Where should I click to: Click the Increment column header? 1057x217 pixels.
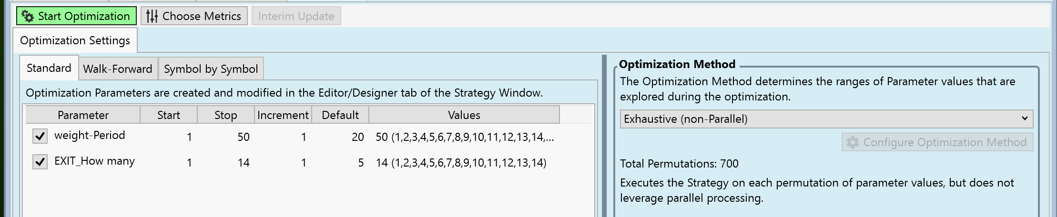coord(283,115)
